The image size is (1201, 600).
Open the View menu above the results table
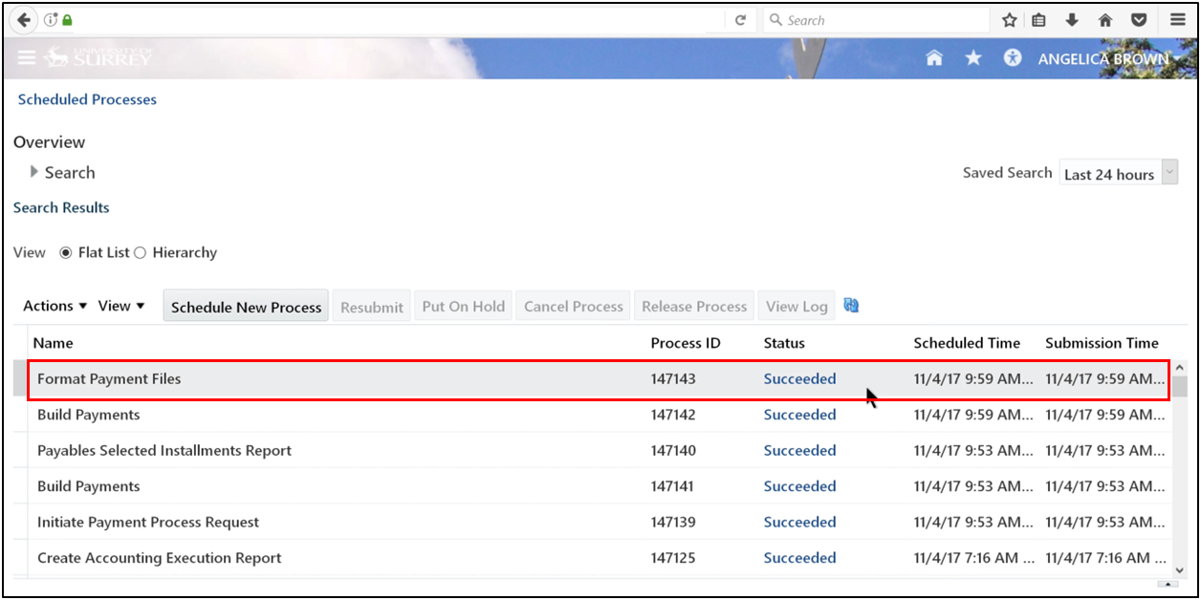coord(121,305)
